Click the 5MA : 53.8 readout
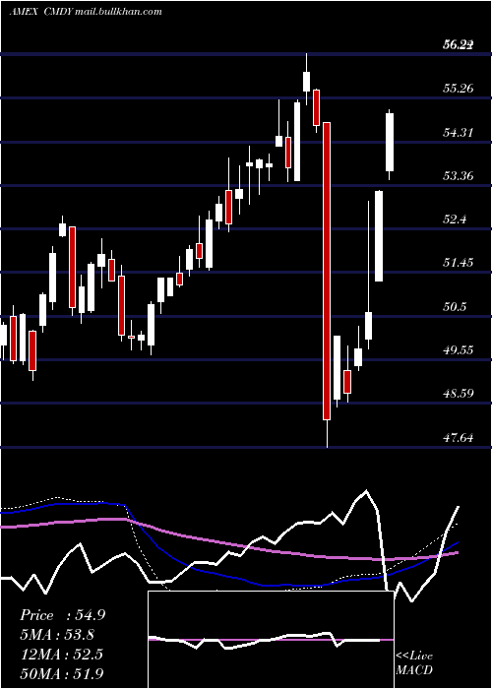The width and height of the screenshot is (492, 689). 57,635
